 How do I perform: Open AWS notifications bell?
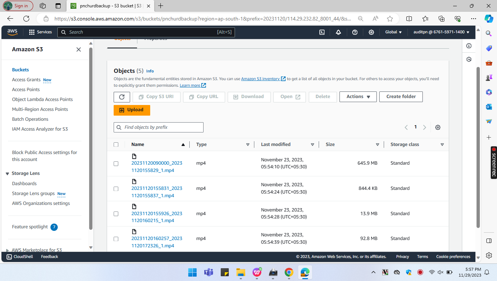pyautogui.click(x=338, y=32)
